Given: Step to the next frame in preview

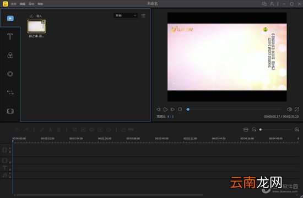Looking at the screenshot, I should point(172,109).
